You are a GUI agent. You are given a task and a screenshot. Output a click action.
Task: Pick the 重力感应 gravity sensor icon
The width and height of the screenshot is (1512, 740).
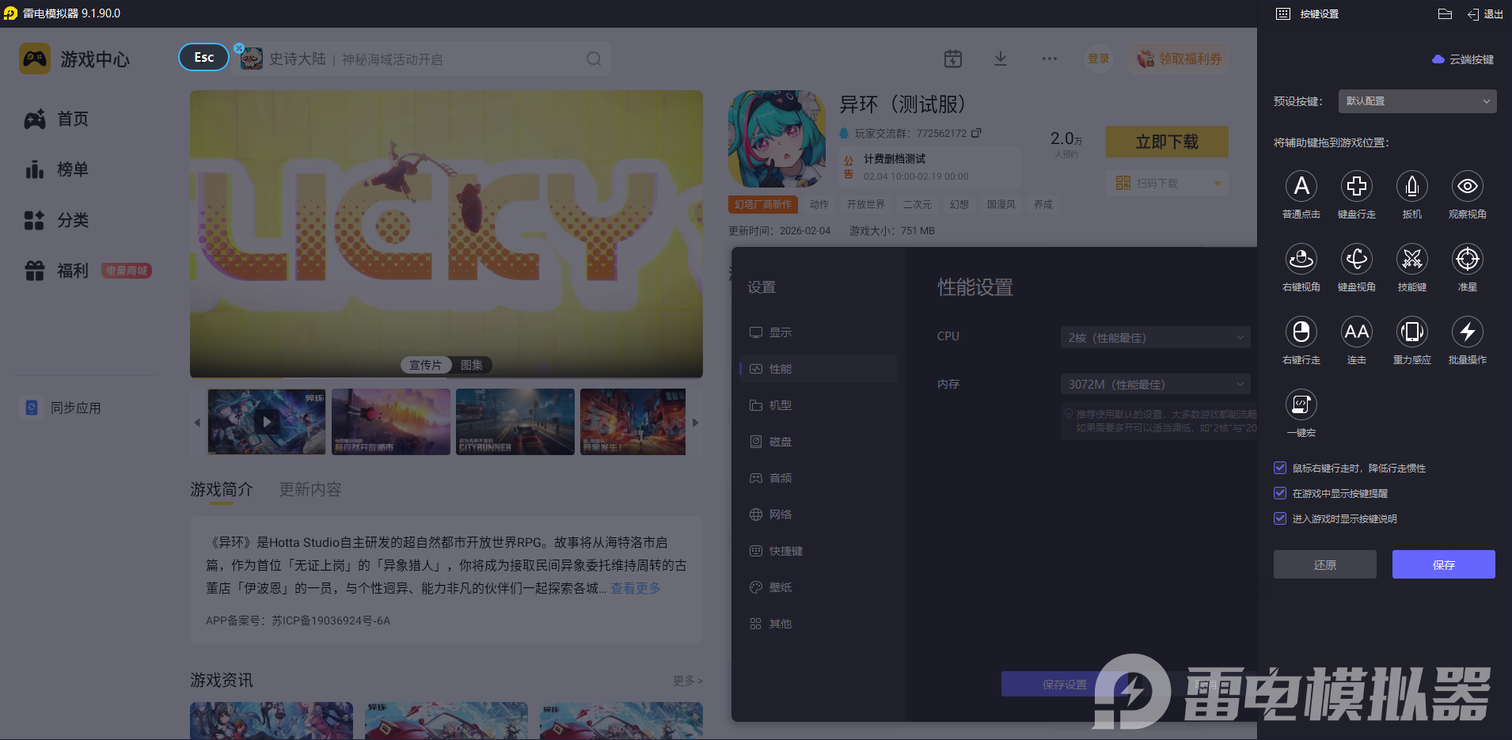coord(1412,332)
